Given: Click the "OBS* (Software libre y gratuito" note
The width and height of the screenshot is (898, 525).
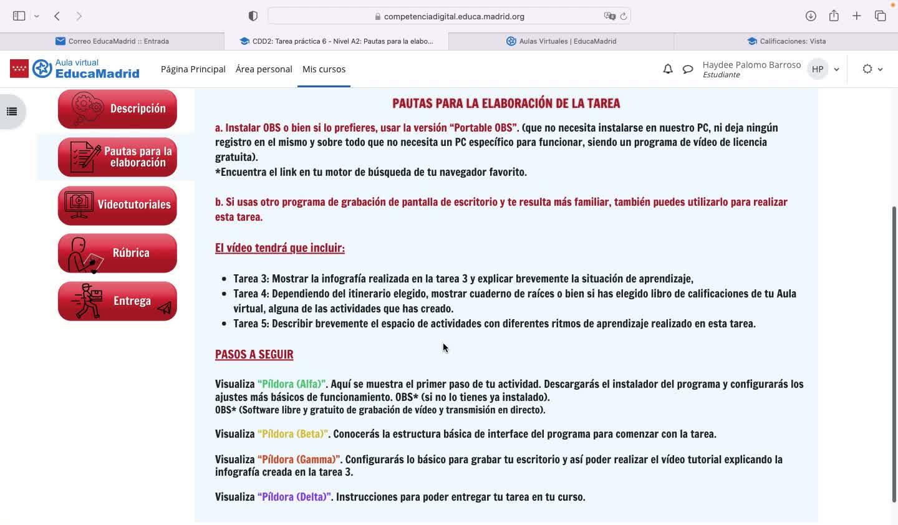Looking at the screenshot, I should 380,410.
